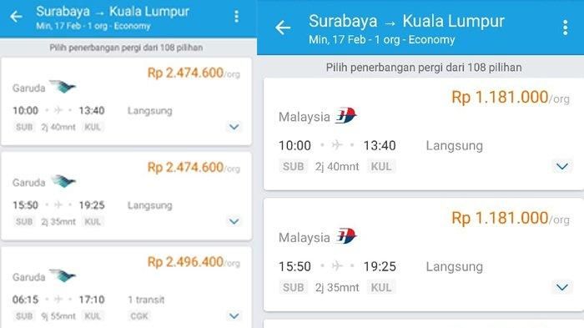The image size is (584, 328).
Task: Open three-dot overflow menu in right panel
Action: (x=565, y=28)
